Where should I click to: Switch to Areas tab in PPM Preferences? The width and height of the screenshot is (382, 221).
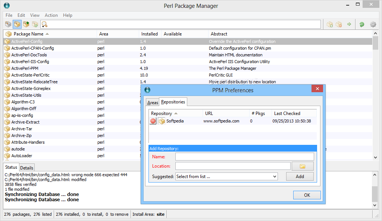coord(153,103)
